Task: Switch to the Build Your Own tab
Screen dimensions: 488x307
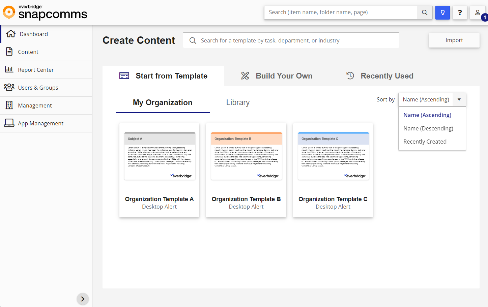Action: [277, 76]
